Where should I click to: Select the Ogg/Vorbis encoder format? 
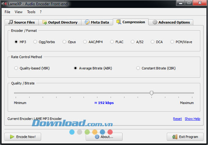(x=35, y=42)
